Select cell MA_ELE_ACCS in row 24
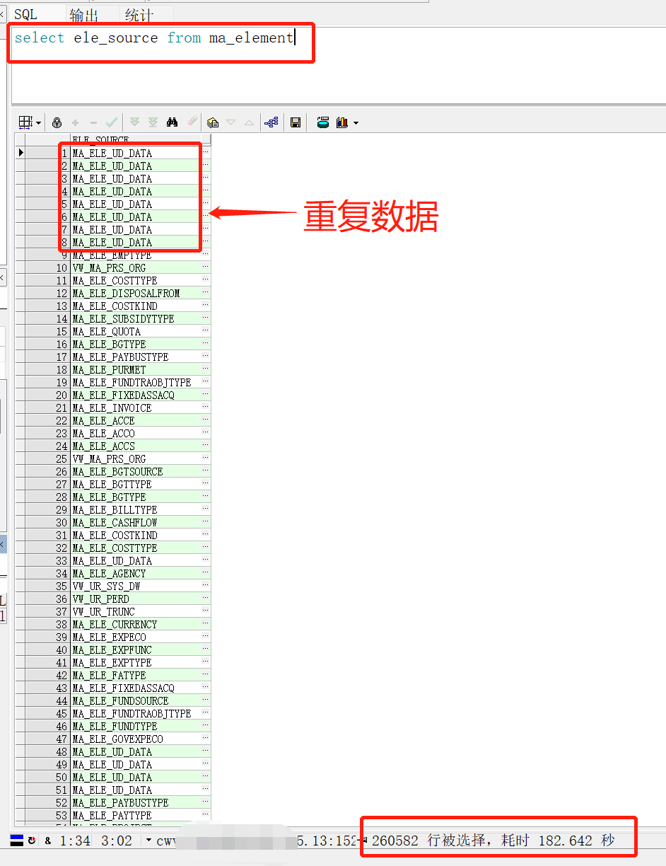Screen dimensions: 666x866 (x=136, y=446)
